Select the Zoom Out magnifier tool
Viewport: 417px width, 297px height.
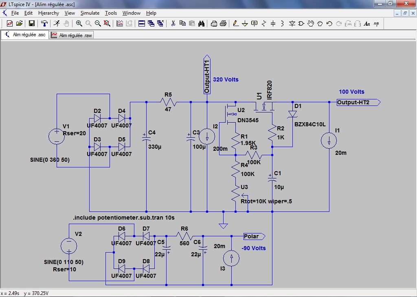[98, 24]
